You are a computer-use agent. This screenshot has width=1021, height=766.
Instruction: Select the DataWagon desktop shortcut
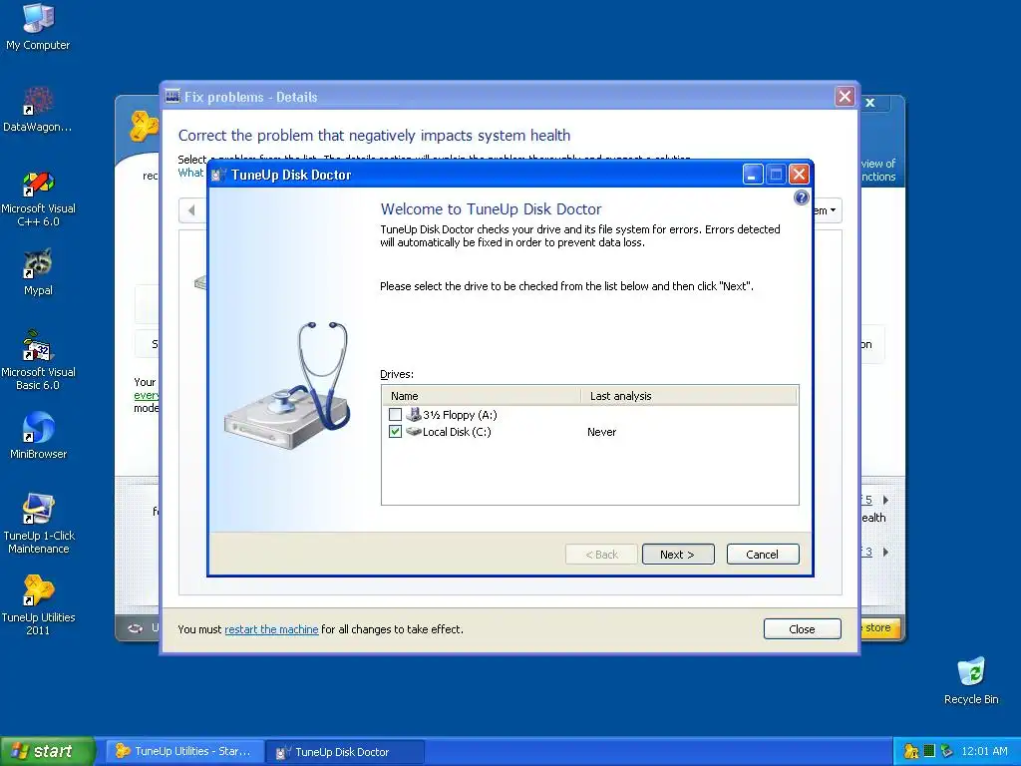[38, 109]
